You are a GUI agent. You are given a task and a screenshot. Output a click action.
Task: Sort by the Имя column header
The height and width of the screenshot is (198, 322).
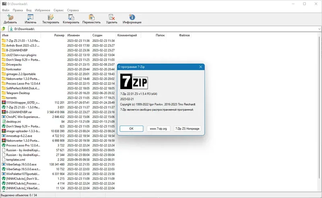(21, 35)
